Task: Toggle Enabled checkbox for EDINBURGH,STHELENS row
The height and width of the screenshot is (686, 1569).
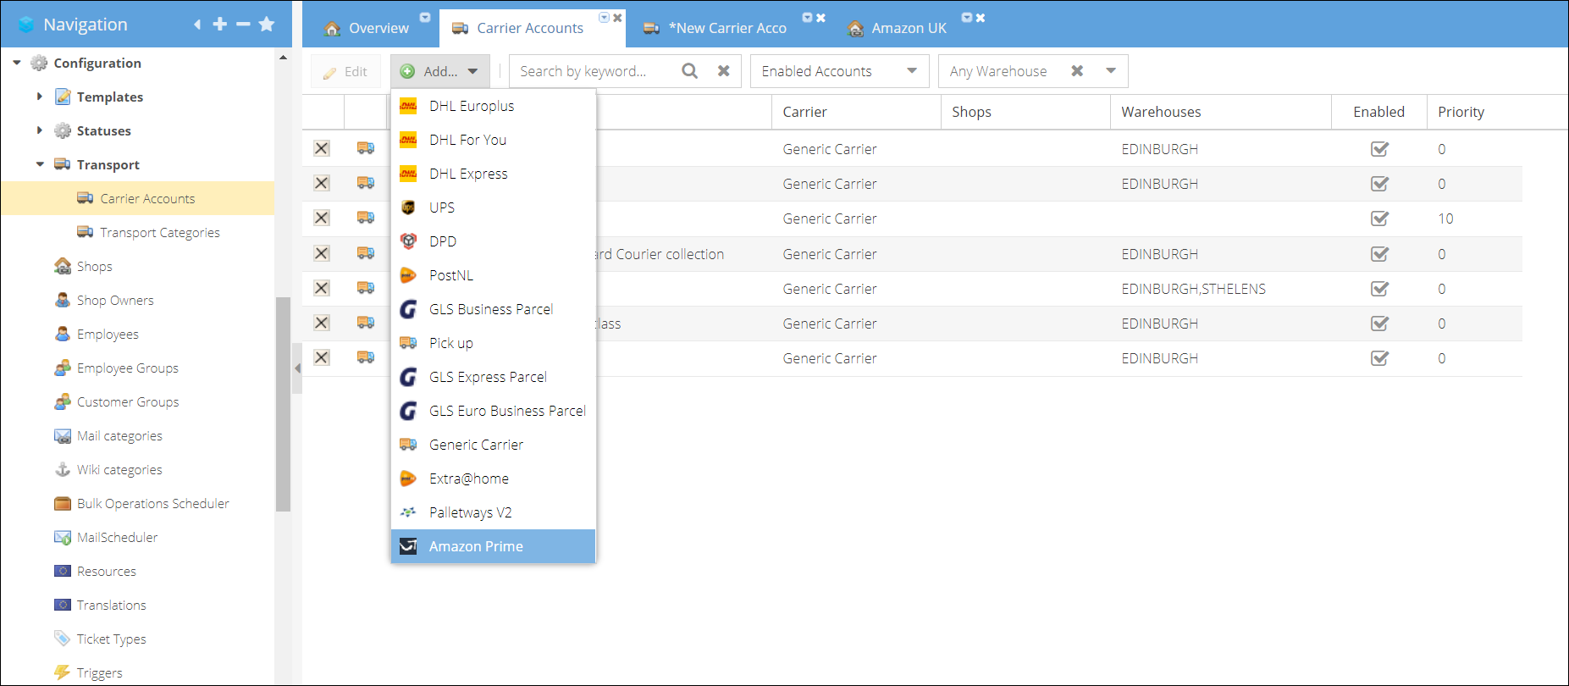Action: click(x=1379, y=288)
